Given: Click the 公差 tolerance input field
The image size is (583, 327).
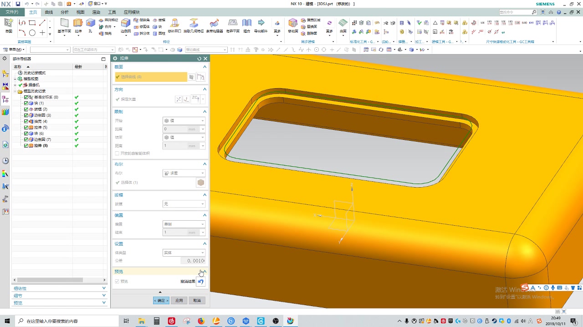Looking at the screenshot, I should tap(193, 261).
